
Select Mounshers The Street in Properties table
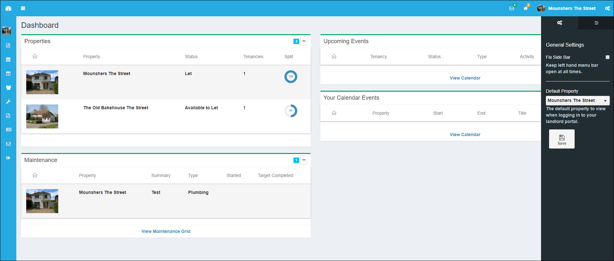click(x=107, y=73)
